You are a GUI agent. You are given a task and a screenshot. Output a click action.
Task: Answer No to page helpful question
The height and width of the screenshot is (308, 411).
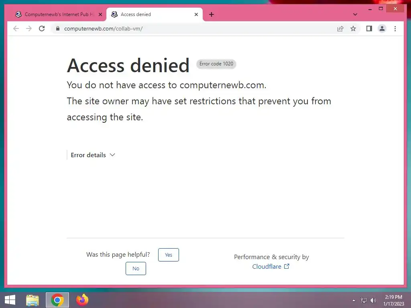136,268
